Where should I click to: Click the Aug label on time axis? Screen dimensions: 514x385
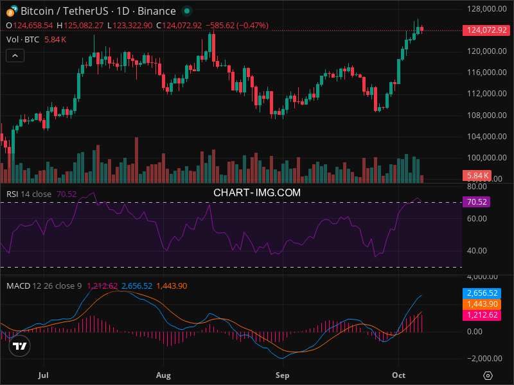tap(164, 375)
